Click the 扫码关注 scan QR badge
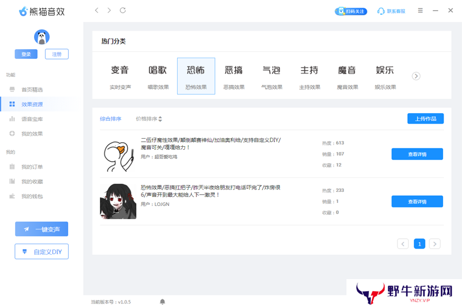462x308 pixels. tap(351, 11)
